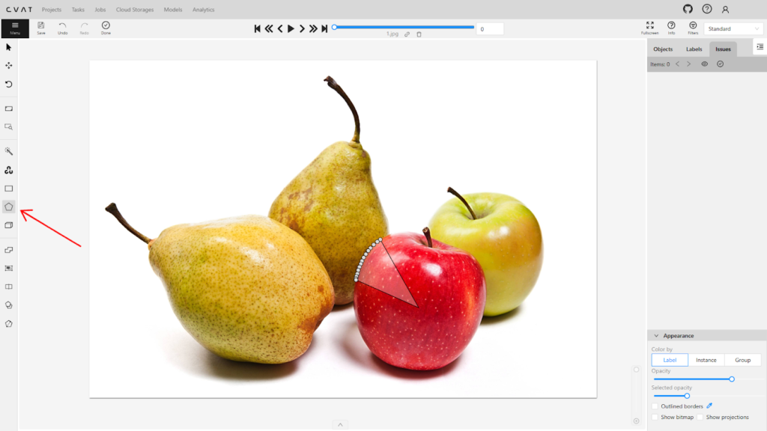Viewport: 767px width, 431px height.
Task: Click the group shapes tool
Action: (x=9, y=269)
